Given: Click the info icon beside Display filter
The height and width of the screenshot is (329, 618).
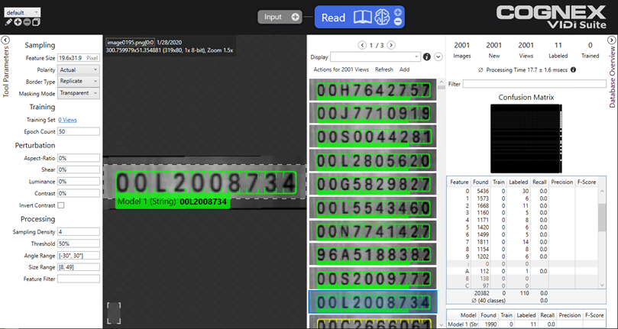Looking at the screenshot, I should click(x=427, y=57).
